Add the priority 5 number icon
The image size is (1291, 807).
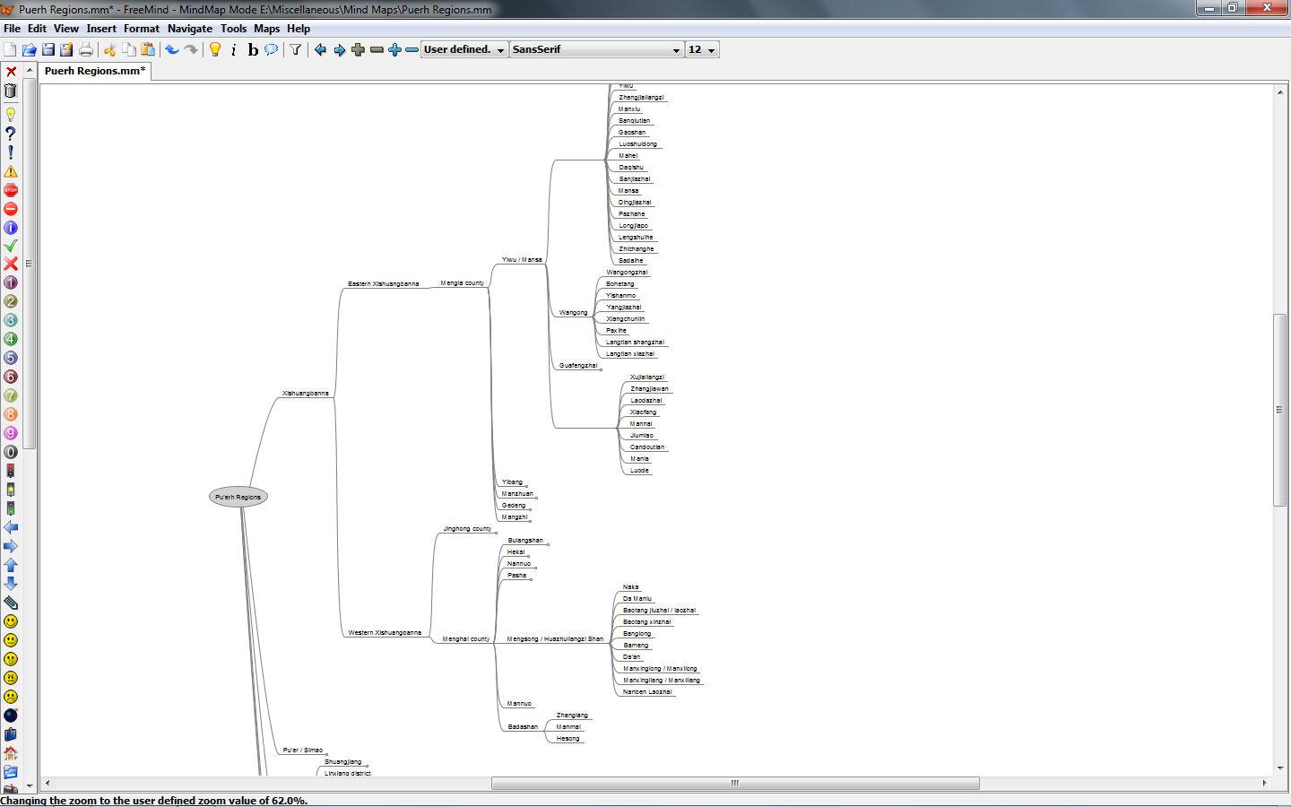pos(11,358)
